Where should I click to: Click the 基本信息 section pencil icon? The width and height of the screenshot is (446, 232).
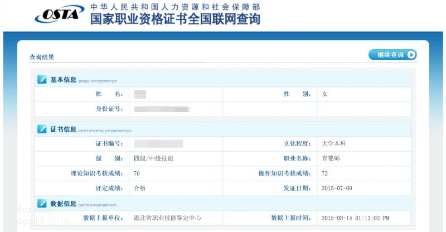pyautogui.click(x=42, y=80)
